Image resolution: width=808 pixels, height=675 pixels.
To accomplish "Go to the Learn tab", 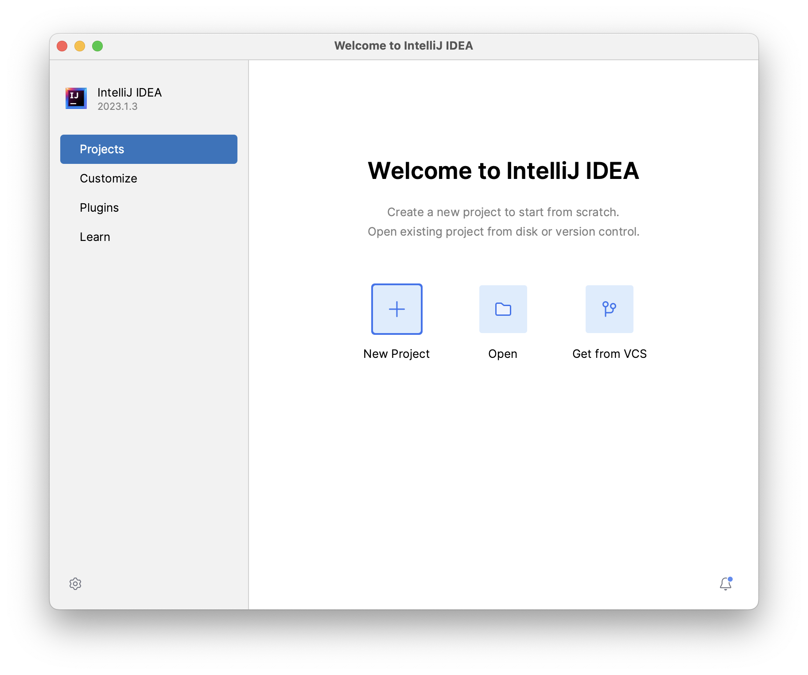I will pos(95,237).
